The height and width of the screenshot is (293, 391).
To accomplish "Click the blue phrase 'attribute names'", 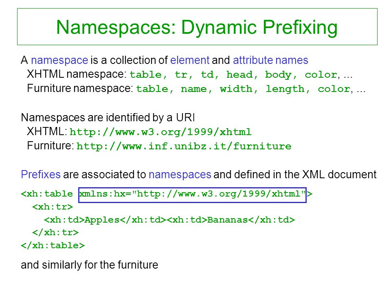I will click(270, 60).
